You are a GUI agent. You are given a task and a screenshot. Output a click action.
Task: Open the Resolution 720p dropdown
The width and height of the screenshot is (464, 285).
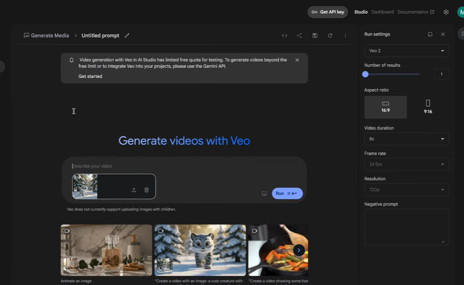407,190
